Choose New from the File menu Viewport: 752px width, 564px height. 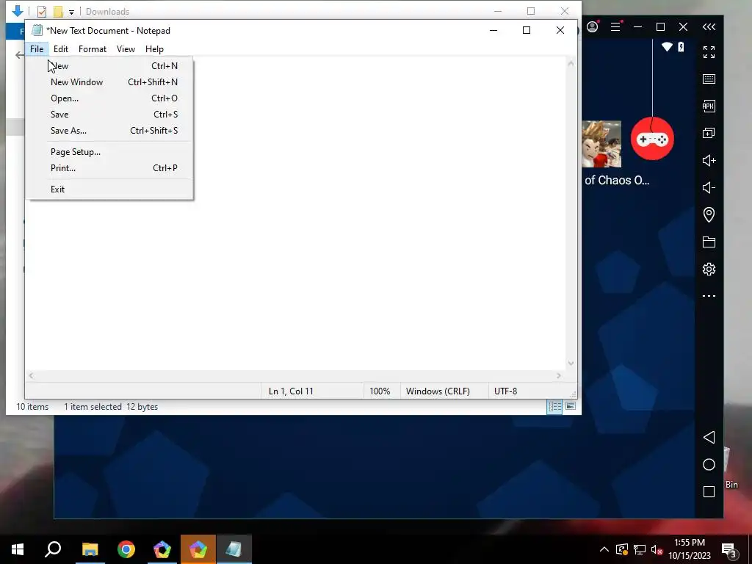(111, 65)
